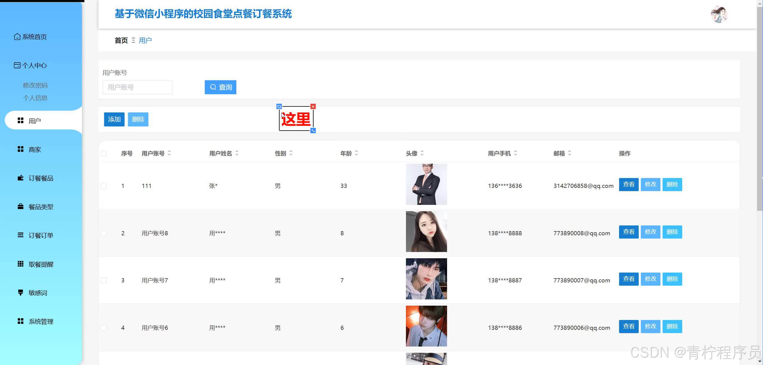The image size is (763, 365).
Task: Click the 取餐提醒 grid icon
Action: pyautogui.click(x=20, y=264)
